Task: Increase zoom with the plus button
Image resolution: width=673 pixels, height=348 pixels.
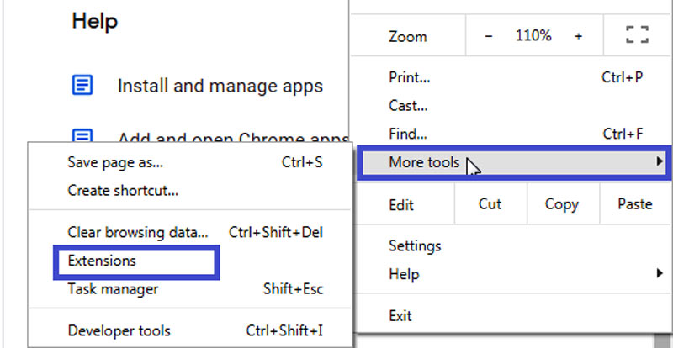Action: [578, 36]
